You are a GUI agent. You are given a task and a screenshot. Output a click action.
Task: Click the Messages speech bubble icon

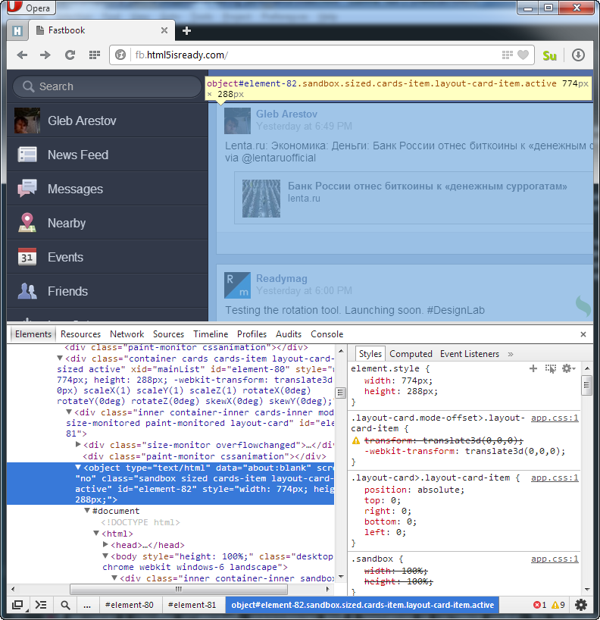27,188
